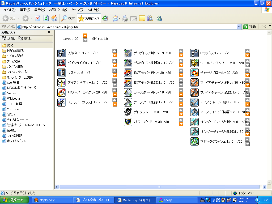Image resolution: width=272 pixels, height=204 pixels.
Task: Raise リカバリー skill level by one
Action: [114, 51]
